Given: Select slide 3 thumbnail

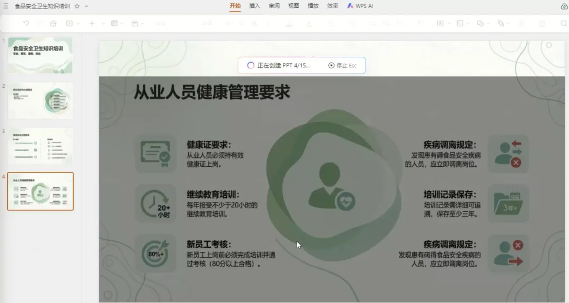Looking at the screenshot, I should [x=40, y=146].
